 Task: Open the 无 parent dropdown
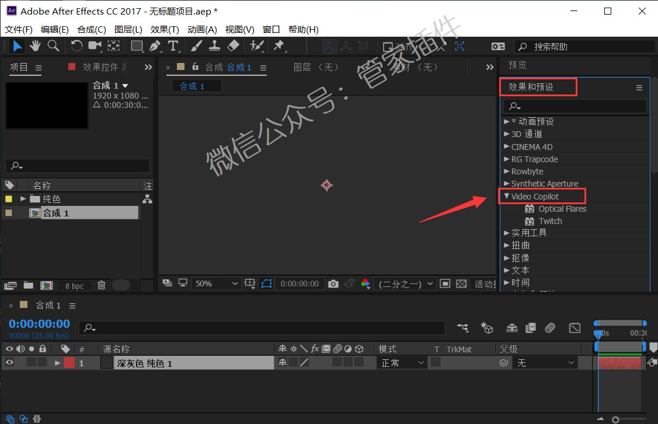click(545, 363)
